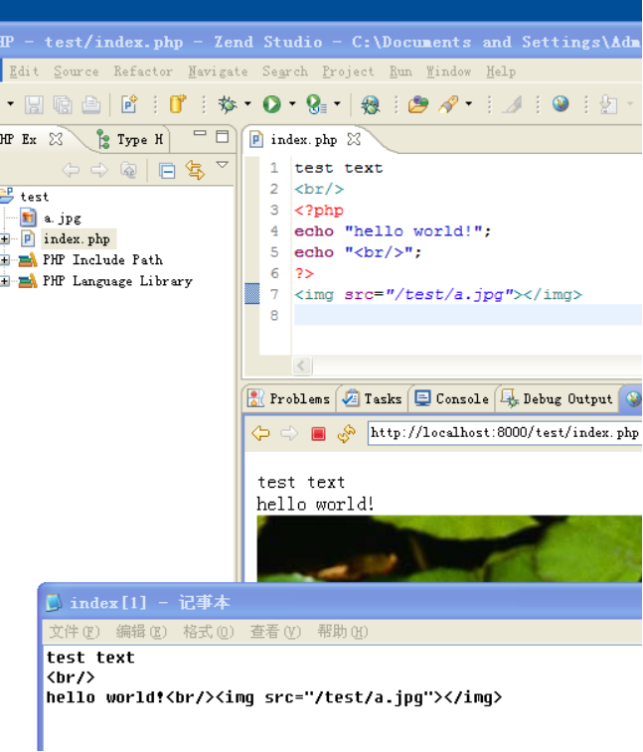Expand the PHP Include Path node

(x=5, y=260)
